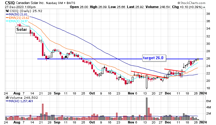Image resolution: width=216 pixels, height=125 pixels.
Task: Click the small triangle after the Chg value
Action: click(x=204, y=7)
